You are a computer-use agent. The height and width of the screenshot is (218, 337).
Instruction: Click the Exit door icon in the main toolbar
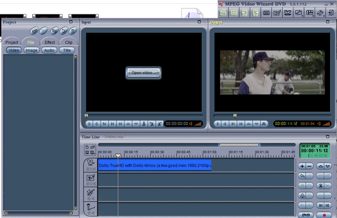point(331,13)
